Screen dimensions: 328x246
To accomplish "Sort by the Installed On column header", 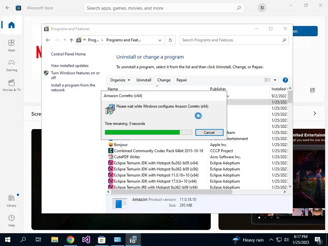I will [279, 89].
